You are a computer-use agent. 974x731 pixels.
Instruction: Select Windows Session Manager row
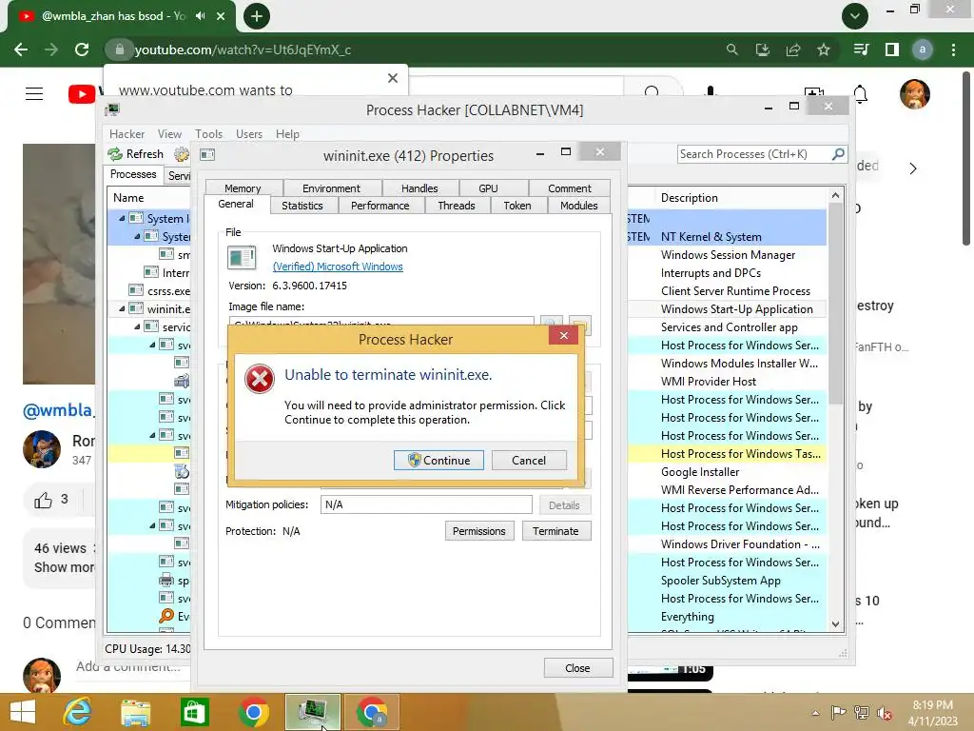point(728,255)
